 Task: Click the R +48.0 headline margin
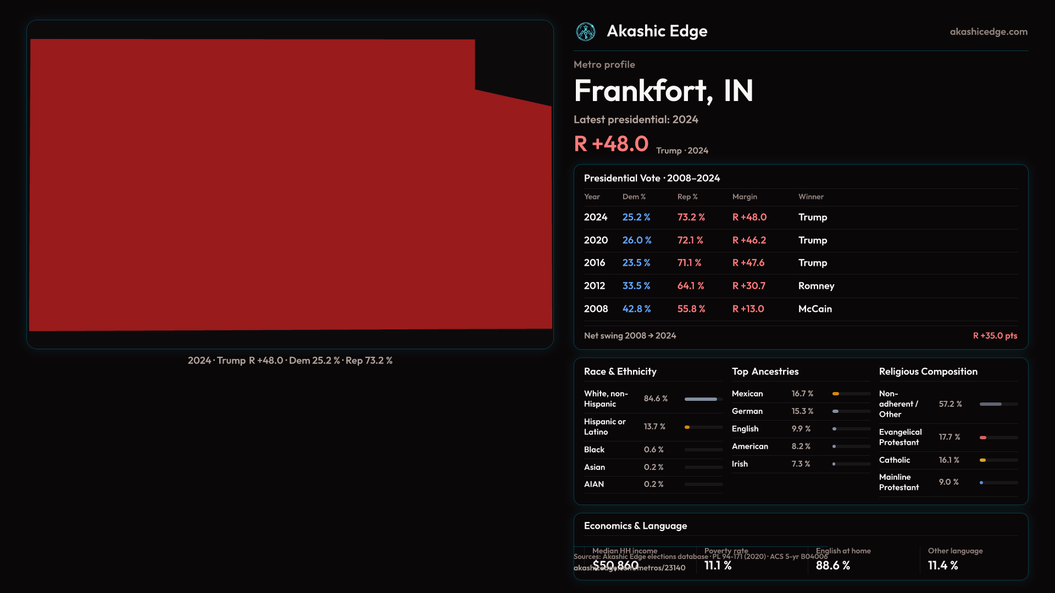point(611,144)
